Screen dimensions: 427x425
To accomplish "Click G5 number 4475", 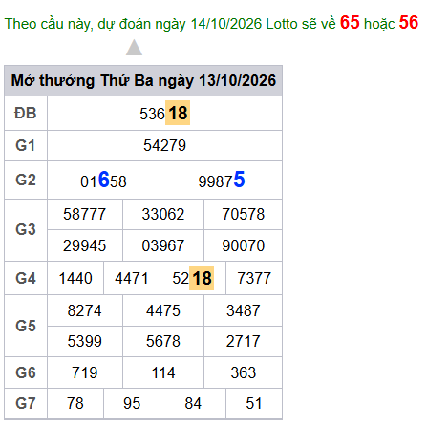I will (x=163, y=310).
